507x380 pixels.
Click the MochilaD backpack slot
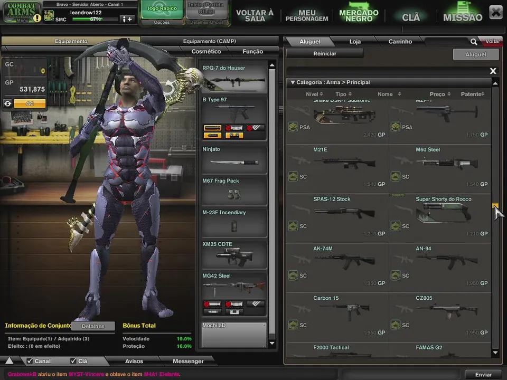tap(233, 335)
